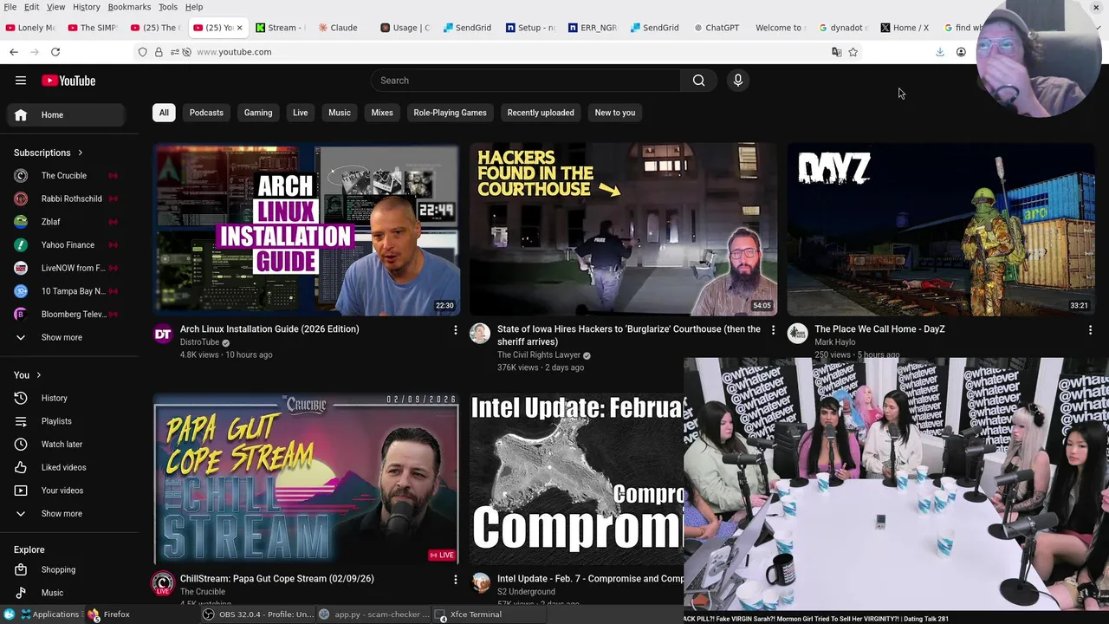Reload the page in Firefox
The image size is (1109, 624).
pyautogui.click(x=55, y=52)
